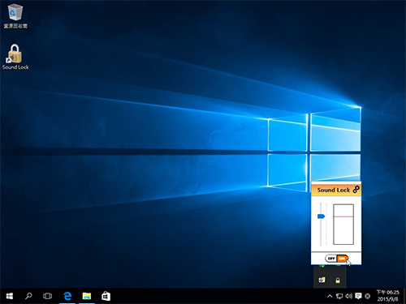
Task: Open the clock showing 06:25
Action: (387, 296)
